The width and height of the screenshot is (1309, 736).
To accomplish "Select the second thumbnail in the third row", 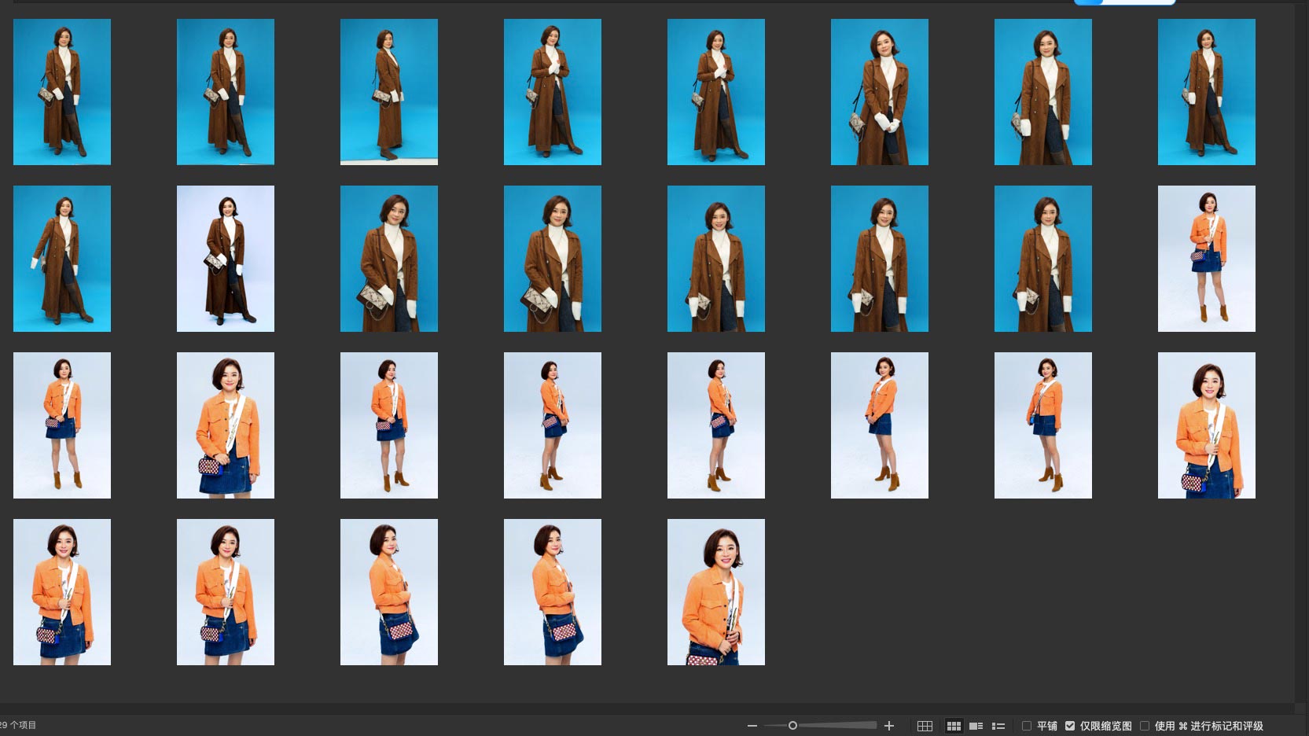I will [226, 425].
